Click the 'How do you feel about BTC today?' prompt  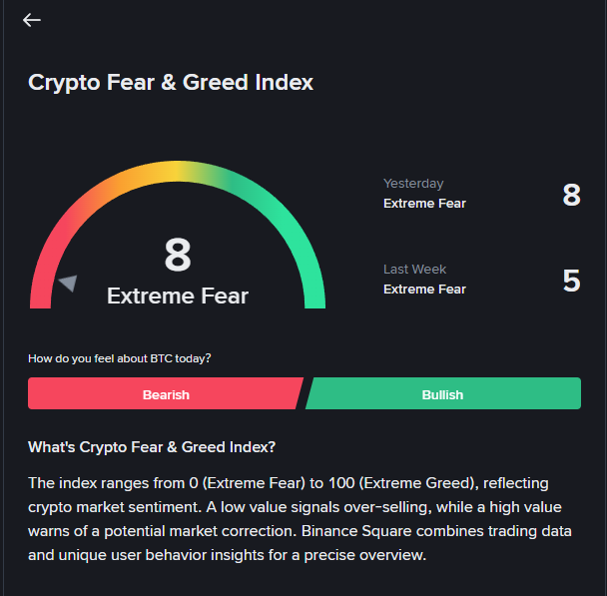(119, 358)
